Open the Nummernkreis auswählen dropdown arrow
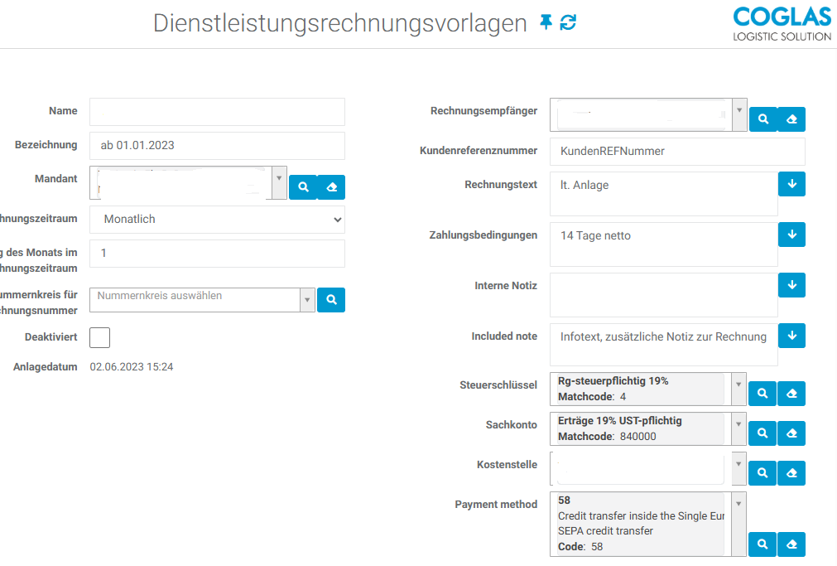This screenshot has height=566, width=837. (307, 300)
